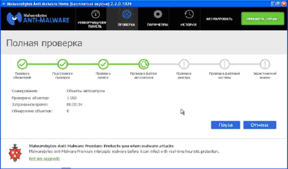Click the Объекты автозапуска scanning value

click(85, 91)
